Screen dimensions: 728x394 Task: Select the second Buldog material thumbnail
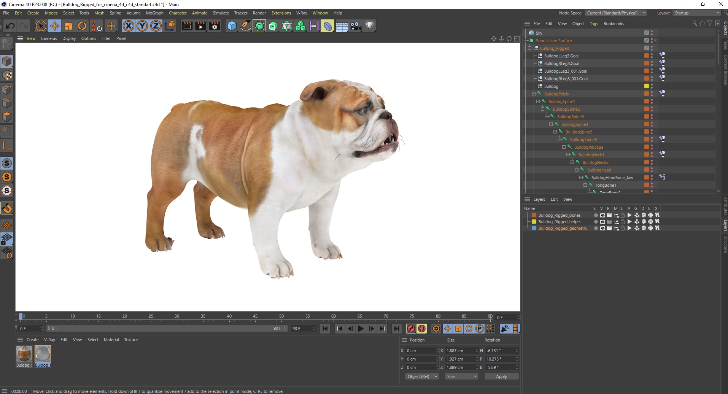(43, 354)
